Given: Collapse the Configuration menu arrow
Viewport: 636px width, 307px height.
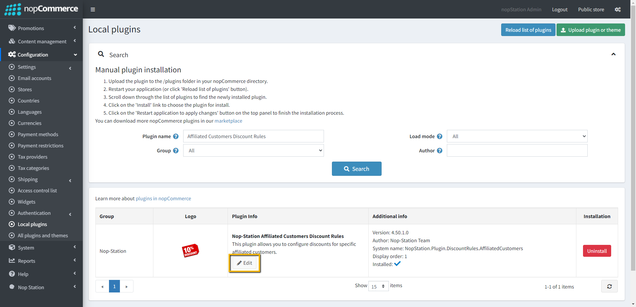Looking at the screenshot, I should (76, 55).
